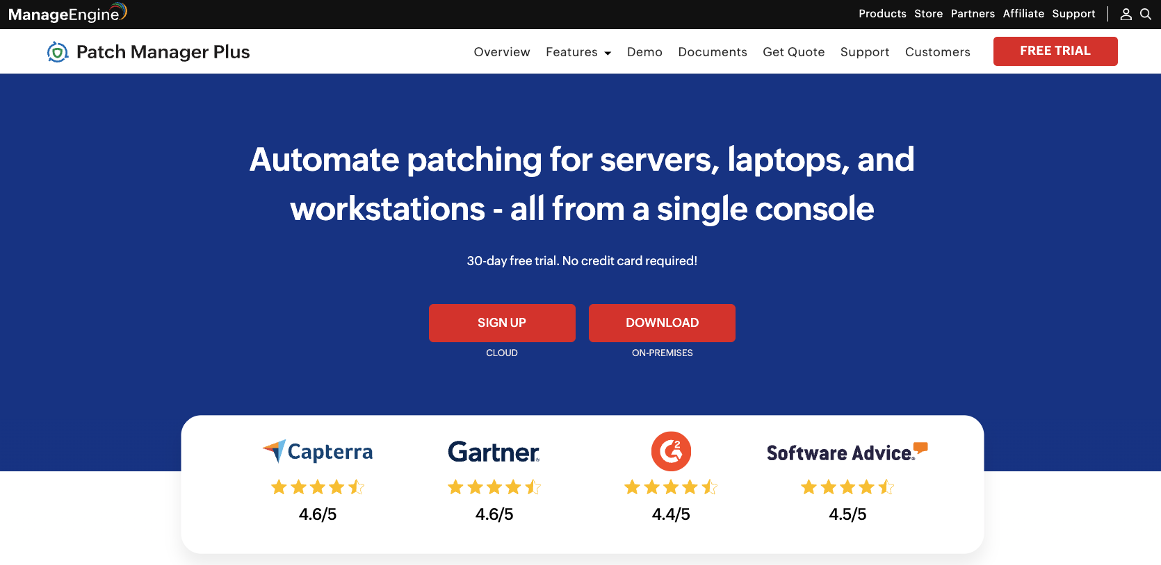1161x565 pixels.
Task: Open the Demo menu item
Action: pos(644,52)
